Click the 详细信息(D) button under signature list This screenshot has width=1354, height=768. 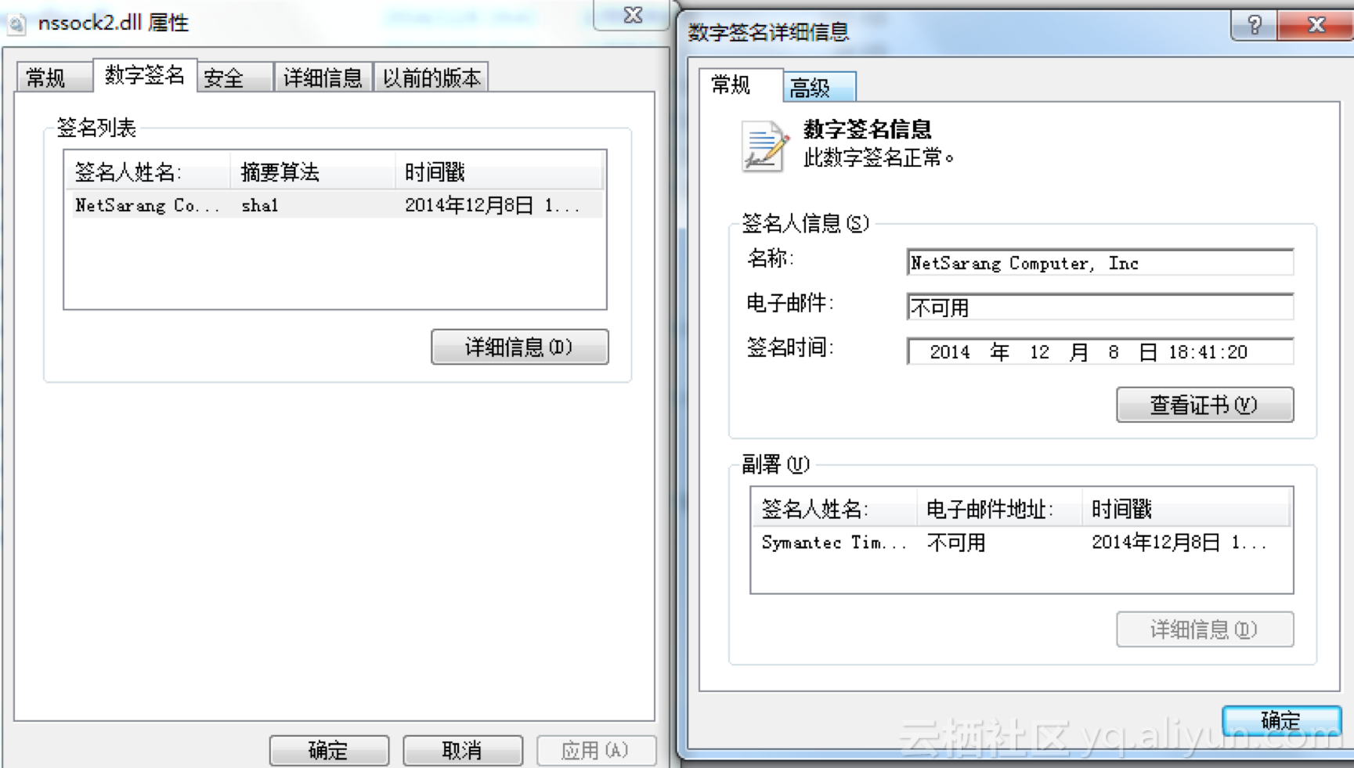[x=519, y=347]
